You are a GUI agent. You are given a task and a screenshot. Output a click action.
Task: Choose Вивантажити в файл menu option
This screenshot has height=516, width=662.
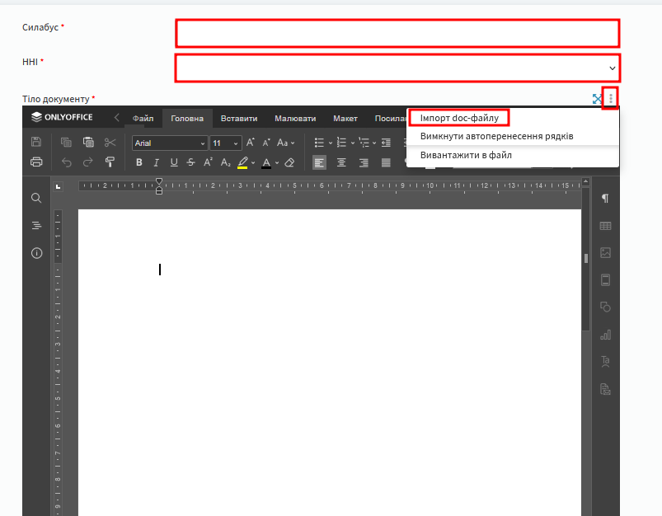tap(466, 155)
